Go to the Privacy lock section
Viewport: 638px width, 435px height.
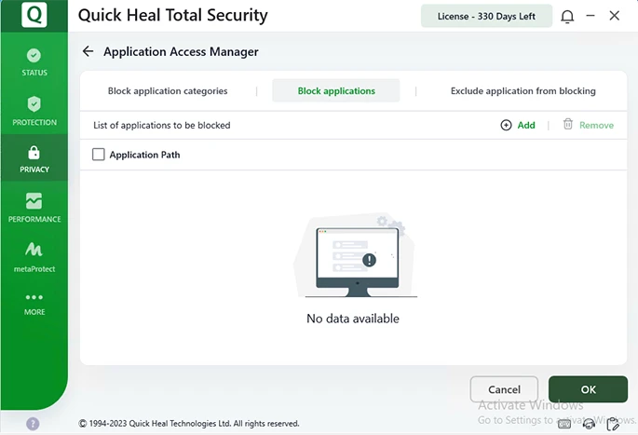coord(34,158)
